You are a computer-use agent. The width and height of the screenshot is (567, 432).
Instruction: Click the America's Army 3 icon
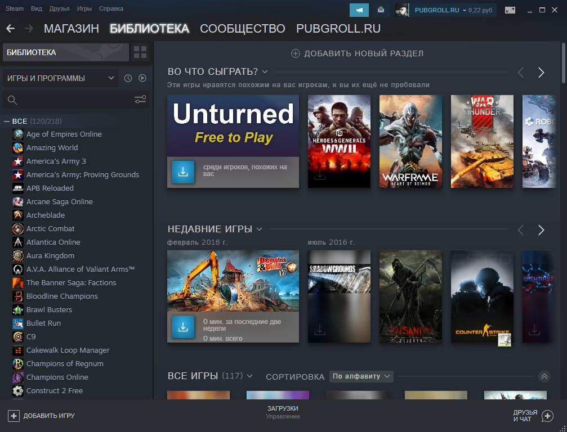coord(17,161)
